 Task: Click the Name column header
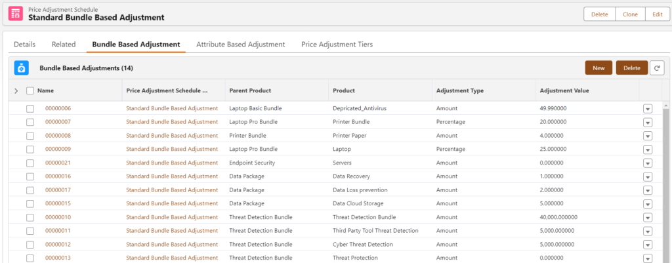[x=45, y=91]
